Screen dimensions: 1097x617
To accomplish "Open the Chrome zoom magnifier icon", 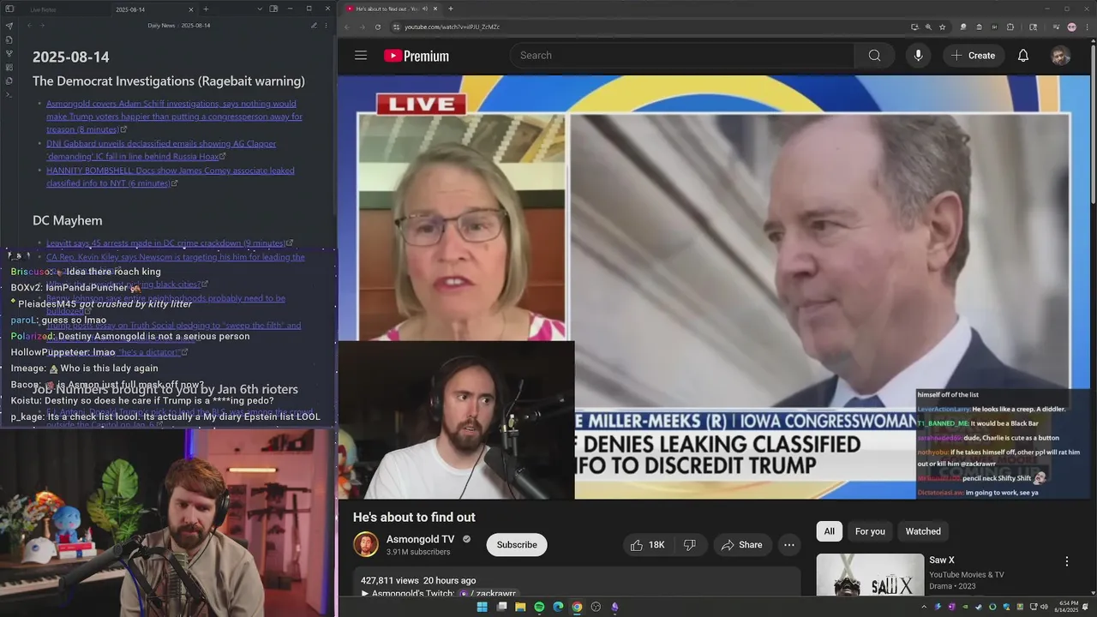I will [928, 27].
